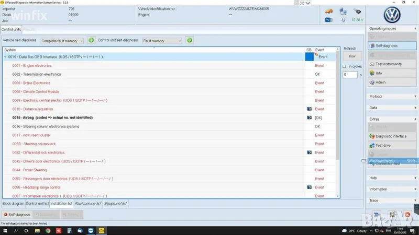Expand the Protocol panel section
Image resolution: width=419 pixels, height=235 pixels.
(x=391, y=96)
